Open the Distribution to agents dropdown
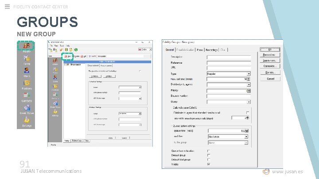The height and width of the screenshot is (179, 319). 229,84
